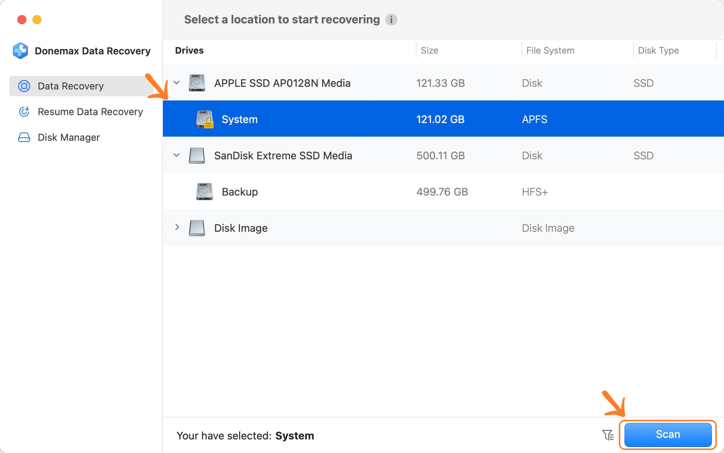The width and height of the screenshot is (724, 453).
Task: Expand the Disk Image group
Action: pos(177,227)
